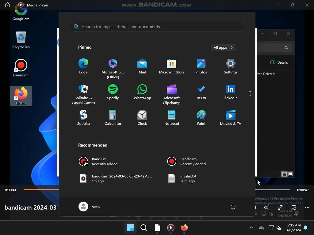
Task: Sort by the Date Deleted column header
Action: [266, 74]
